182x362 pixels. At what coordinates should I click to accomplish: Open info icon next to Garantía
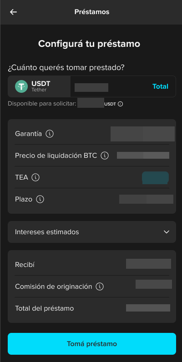click(50, 134)
